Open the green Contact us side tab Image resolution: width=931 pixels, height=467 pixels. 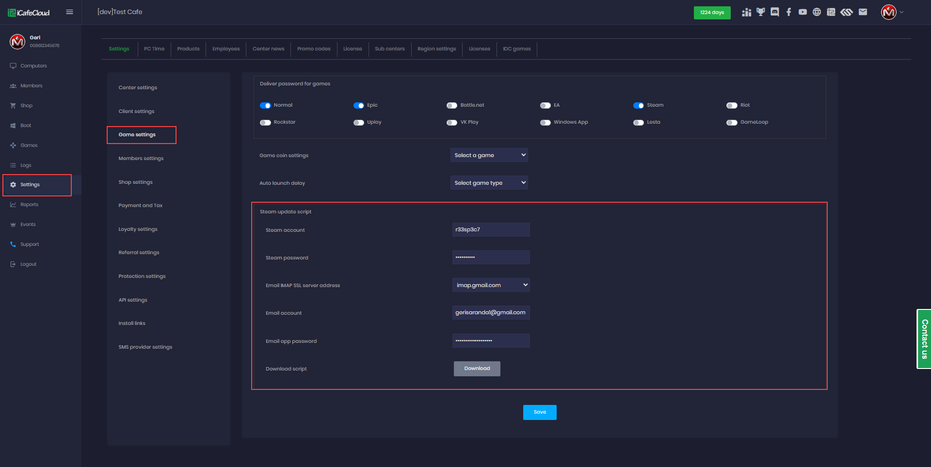point(924,339)
